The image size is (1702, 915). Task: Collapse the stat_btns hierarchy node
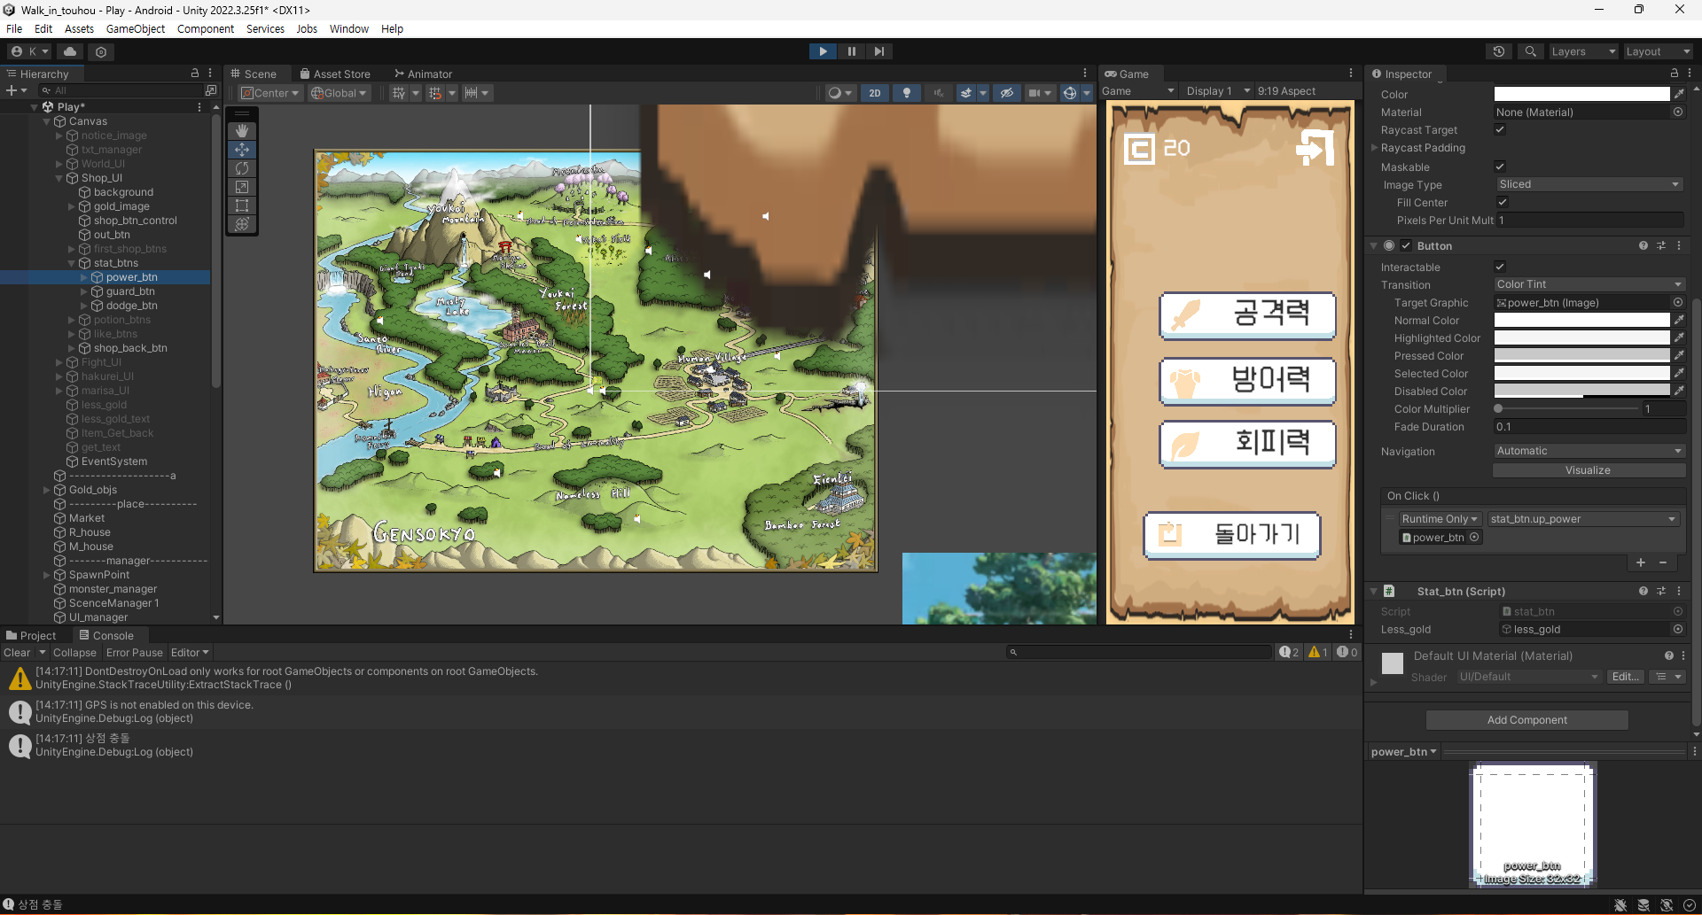(72, 263)
